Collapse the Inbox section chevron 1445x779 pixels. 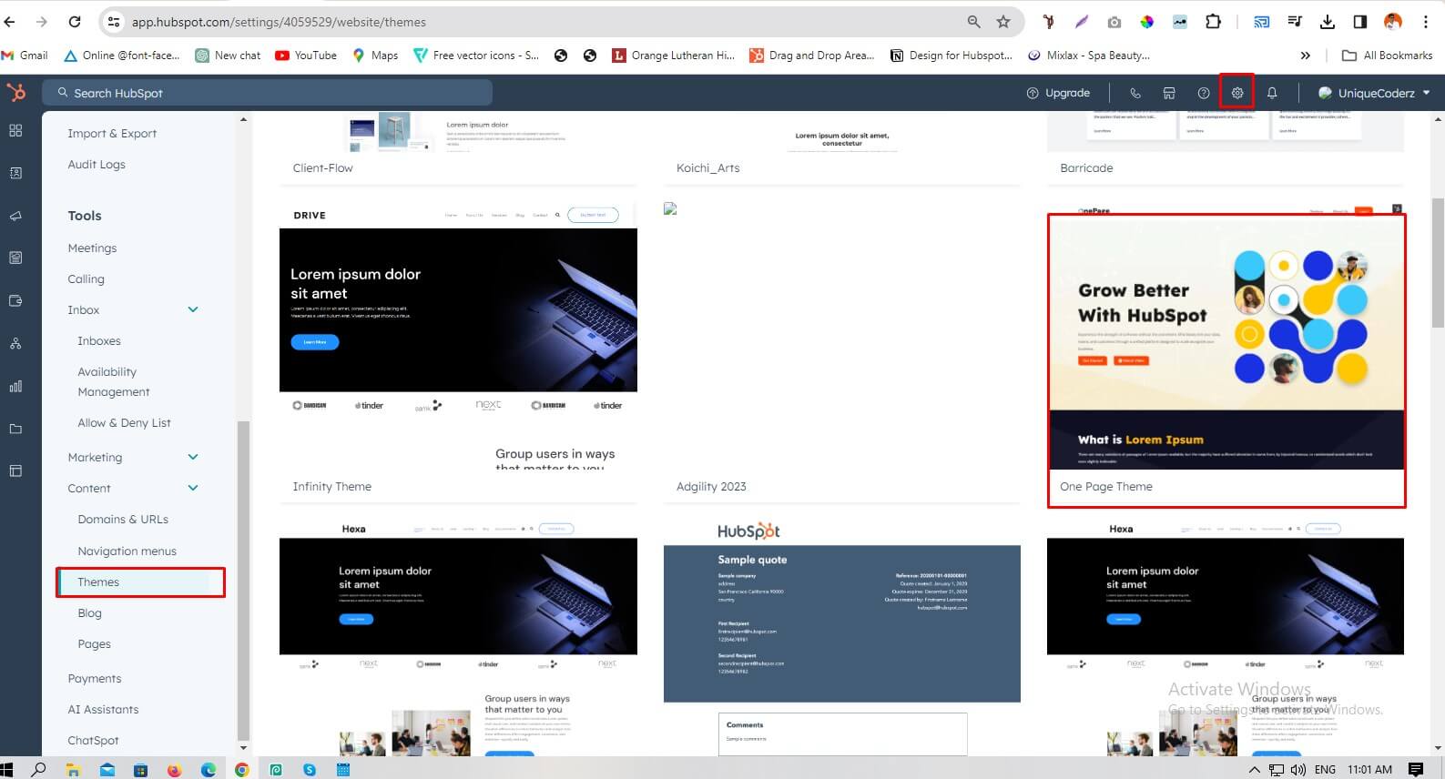tap(193, 309)
